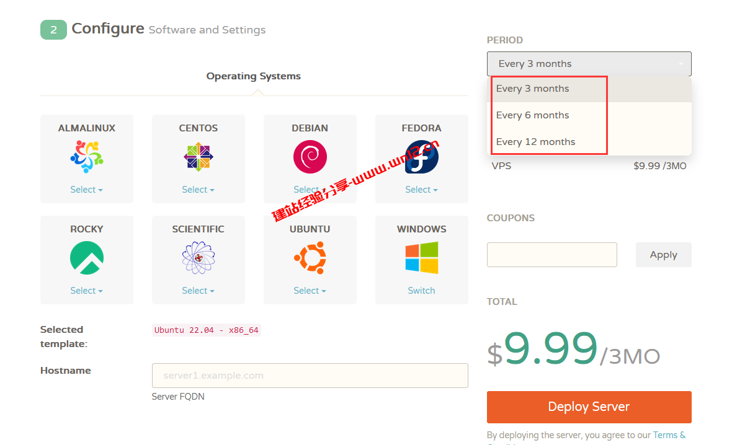Image resolution: width=732 pixels, height=445 pixels.
Task: Open the CentOS Select version dropdown
Action: click(199, 190)
